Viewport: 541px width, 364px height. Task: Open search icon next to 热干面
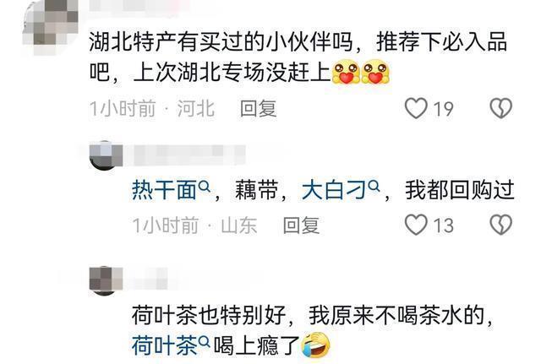[x=205, y=187]
